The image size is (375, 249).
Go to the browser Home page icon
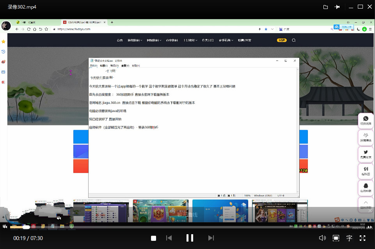[x=35, y=29]
